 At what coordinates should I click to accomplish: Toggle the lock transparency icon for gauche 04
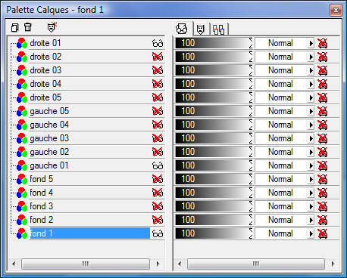(323, 125)
